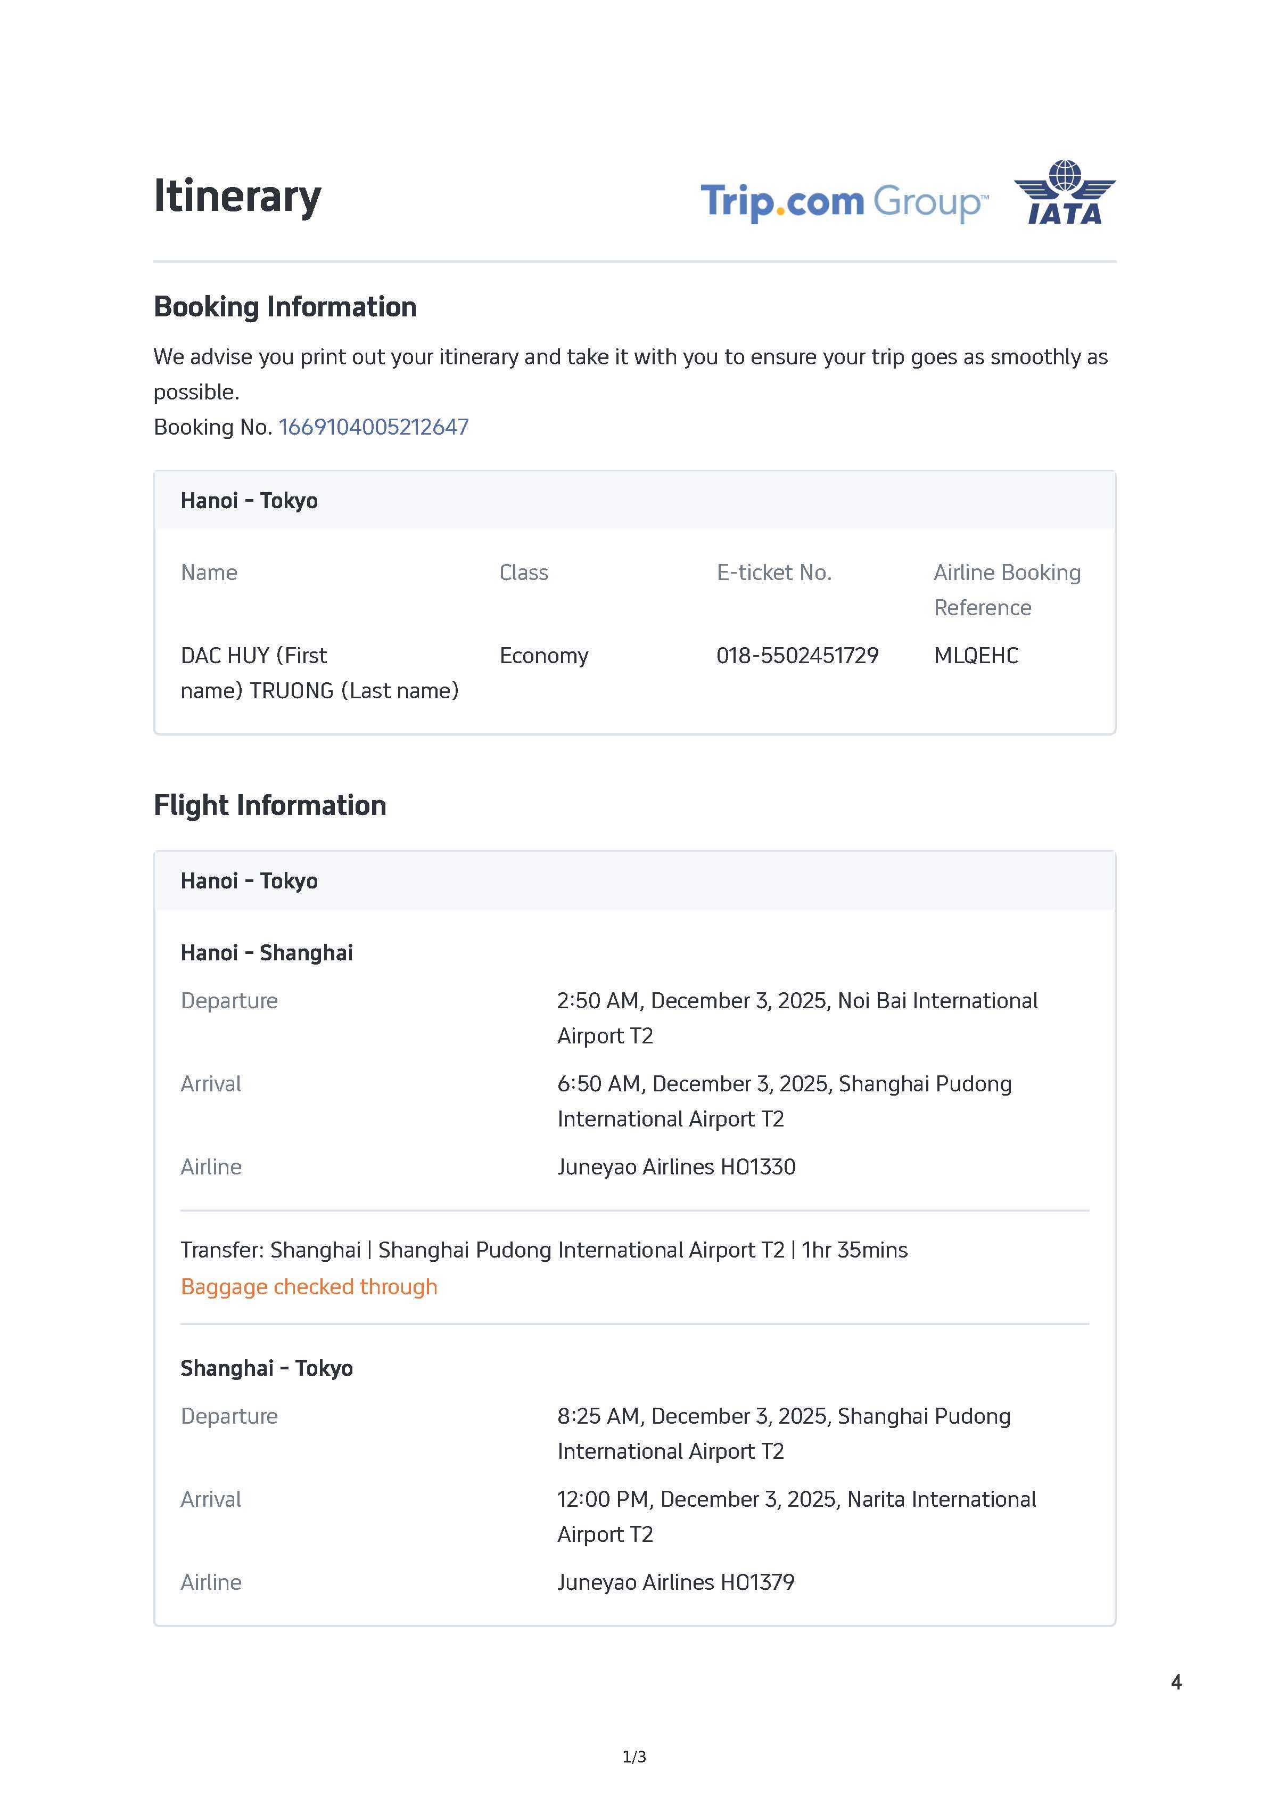Click the 1/3 page indicator
1269x1796 pixels.
pyautogui.click(x=634, y=1757)
